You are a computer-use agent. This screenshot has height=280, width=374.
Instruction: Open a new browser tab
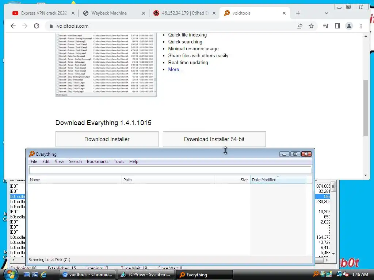pyautogui.click(x=298, y=13)
